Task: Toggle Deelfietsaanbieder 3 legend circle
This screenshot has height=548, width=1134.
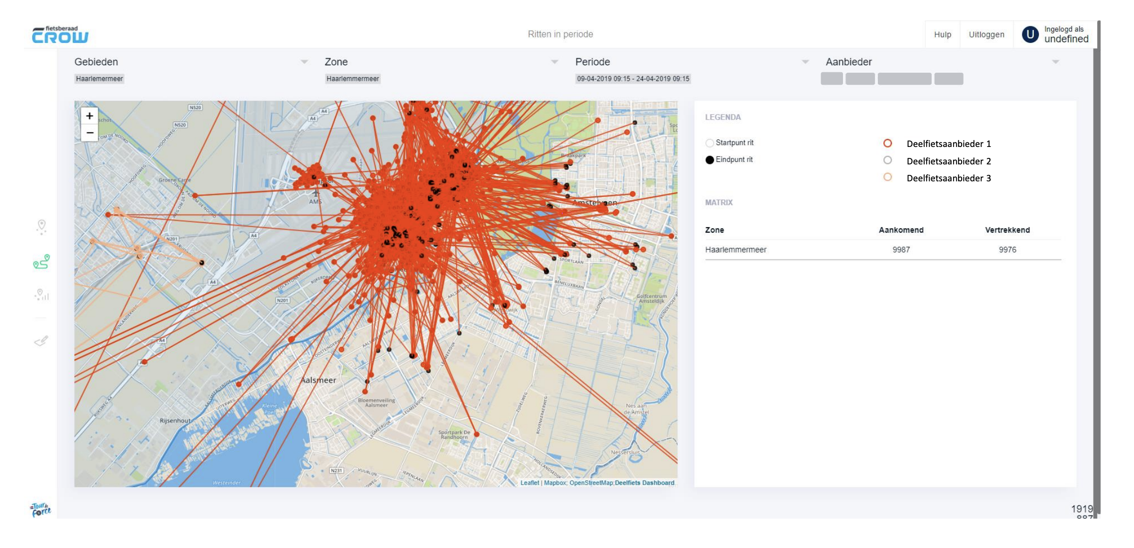Action: [x=887, y=177]
